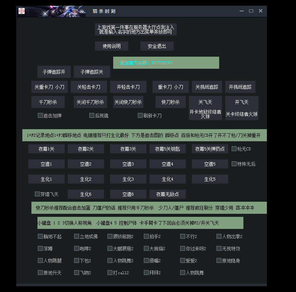Image resolution: width=296 pixels, height=292 pixels.
Task: Click the 上游戏第一件事 instruction label
Action: (x=136, y=29)
